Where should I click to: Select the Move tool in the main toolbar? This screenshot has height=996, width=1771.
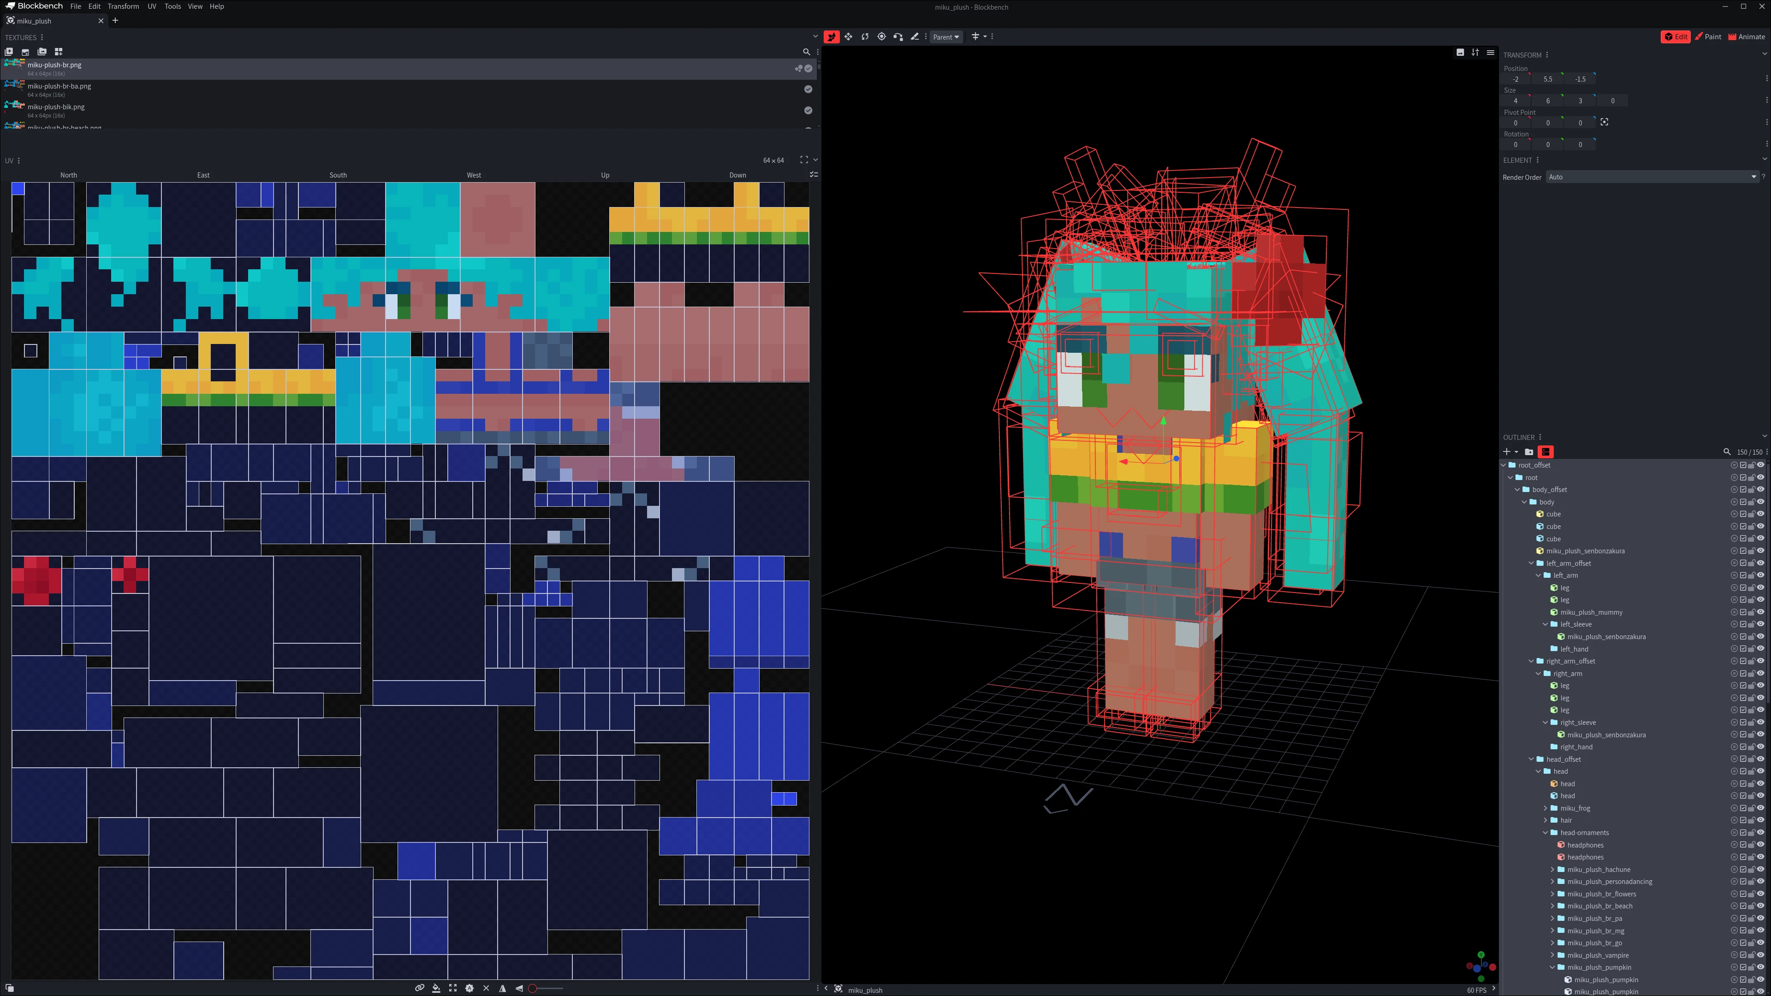pos(849,36)
